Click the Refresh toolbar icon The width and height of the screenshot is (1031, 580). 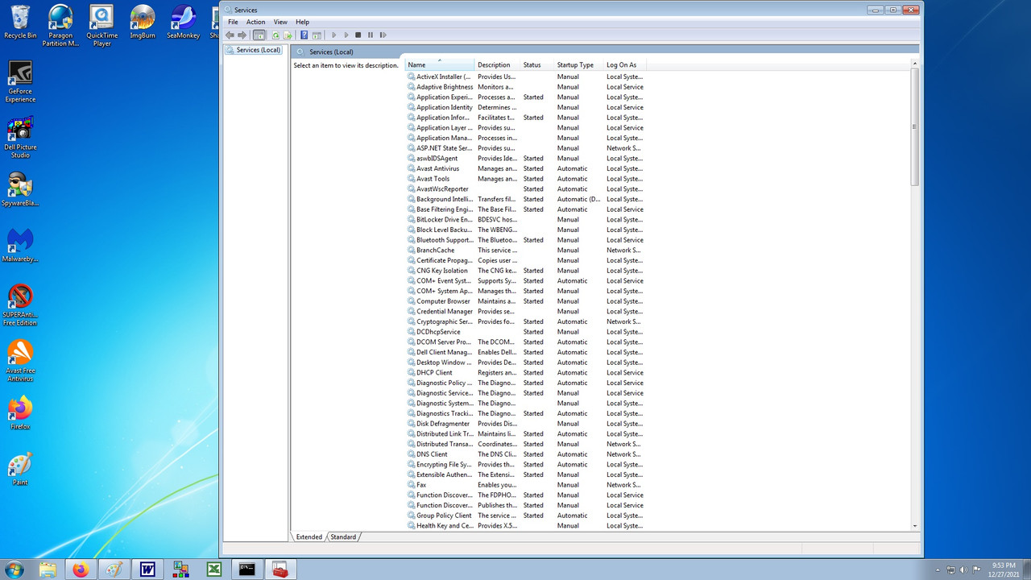276,35
